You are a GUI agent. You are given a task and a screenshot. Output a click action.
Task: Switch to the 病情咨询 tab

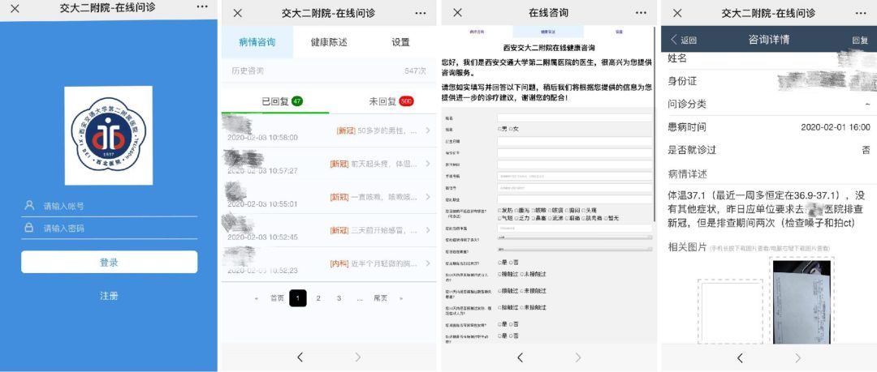[x=257, y=42]
